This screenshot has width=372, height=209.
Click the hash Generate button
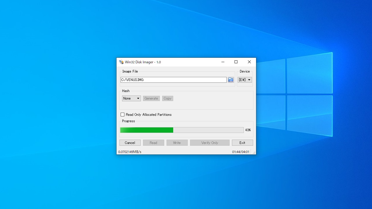point(151,98)
